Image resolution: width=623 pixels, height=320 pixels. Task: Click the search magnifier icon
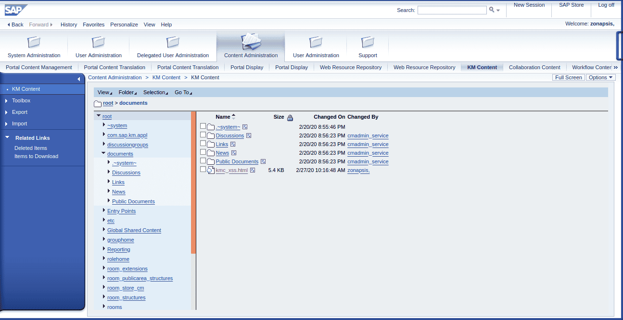tap(492, 10)
